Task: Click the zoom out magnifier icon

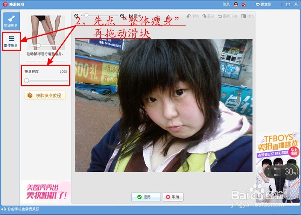Action: tap(76, 16)
